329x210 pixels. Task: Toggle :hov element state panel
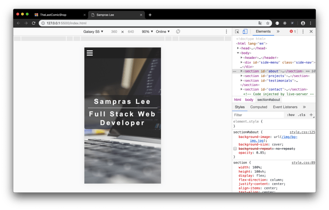[x=291, y=115]
